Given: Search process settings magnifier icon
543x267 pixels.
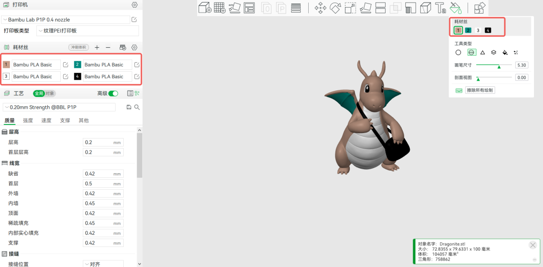Looking at the screenshot, I should (137, 107).
